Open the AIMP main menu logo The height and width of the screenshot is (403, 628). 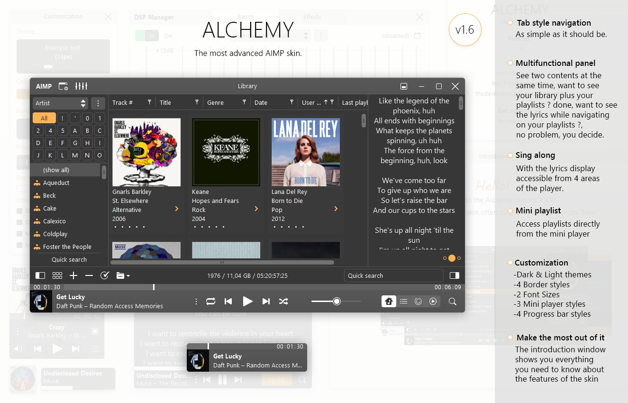click(x=44, y=86)
